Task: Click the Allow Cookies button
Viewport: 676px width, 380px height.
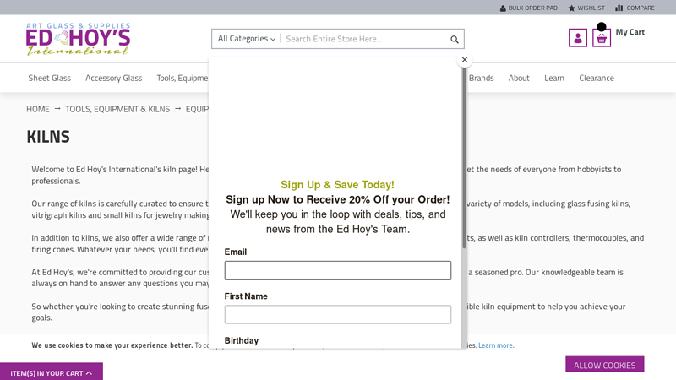Action: (604, 365)
